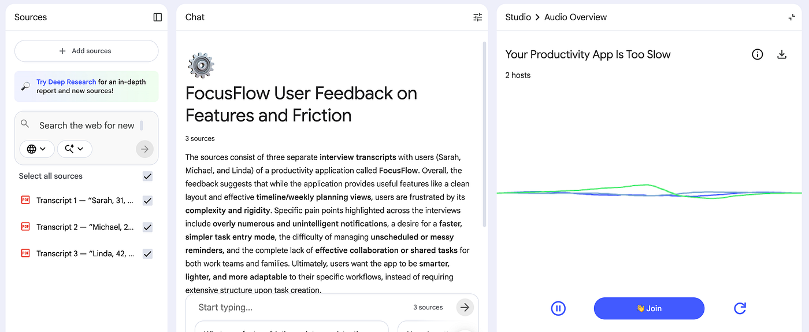The height and width of the screenshot is (332, 809).
Task: Submit the web source search arrow
Action: [x=144, y=149]
